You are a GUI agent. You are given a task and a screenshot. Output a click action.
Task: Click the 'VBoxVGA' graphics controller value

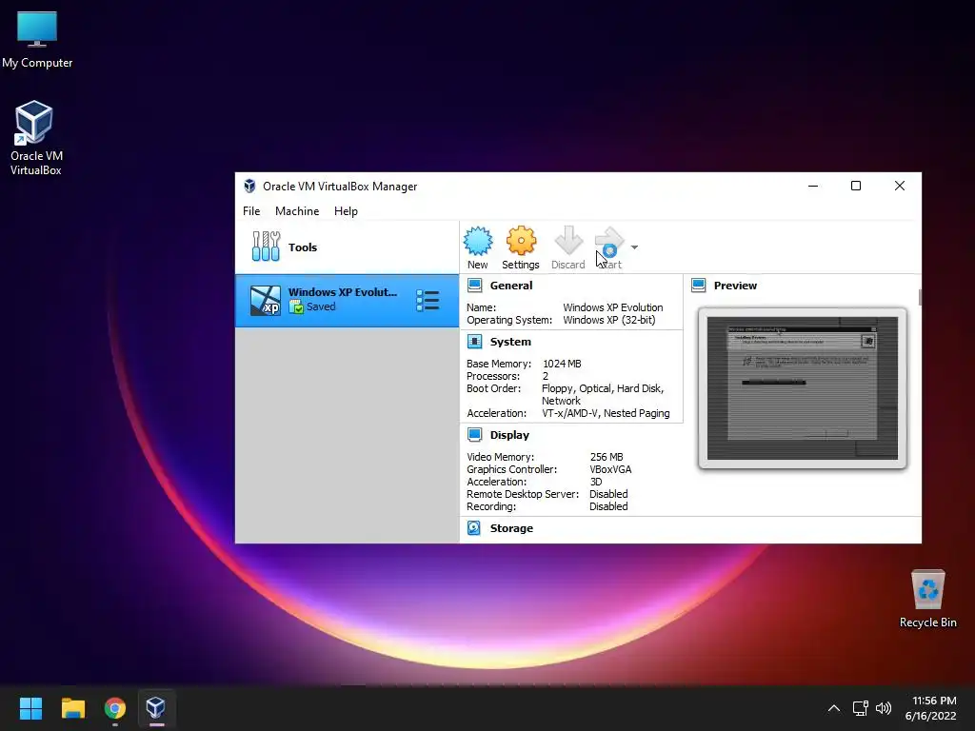(x=610, y=469)
